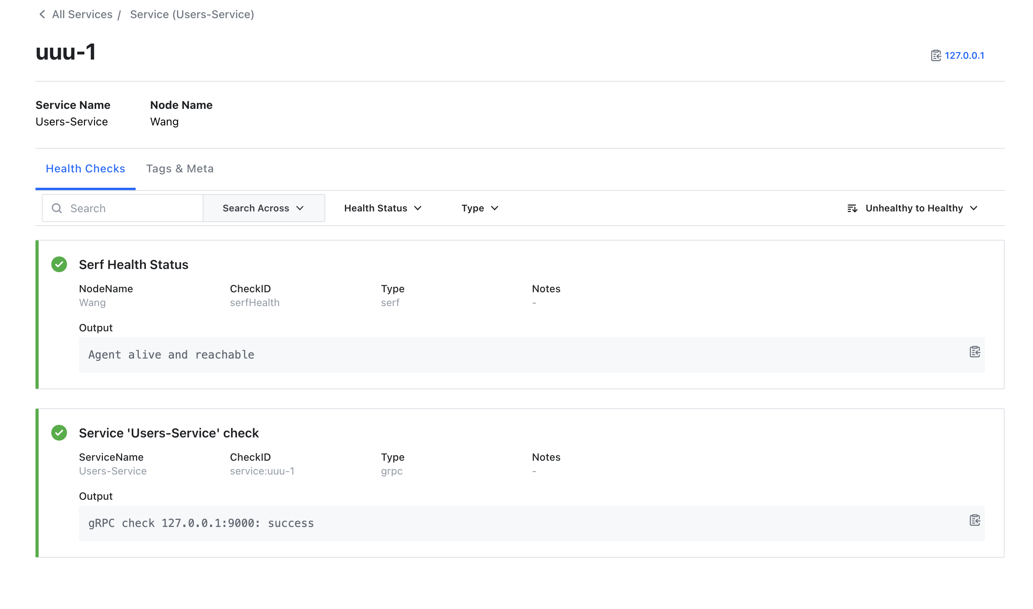
Task: Click the green passing icon for Serf Health Status
Action: 59,265
